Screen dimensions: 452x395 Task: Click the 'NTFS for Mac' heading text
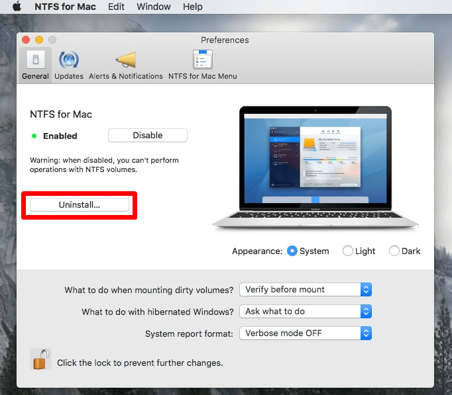pos(61,114)
